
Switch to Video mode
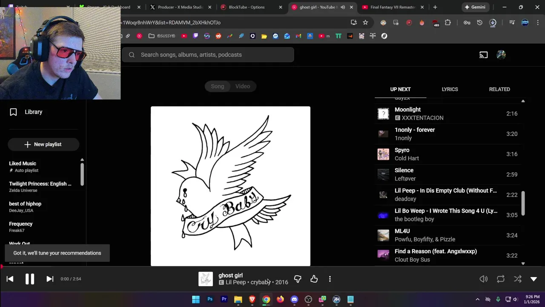click(243, 86)
